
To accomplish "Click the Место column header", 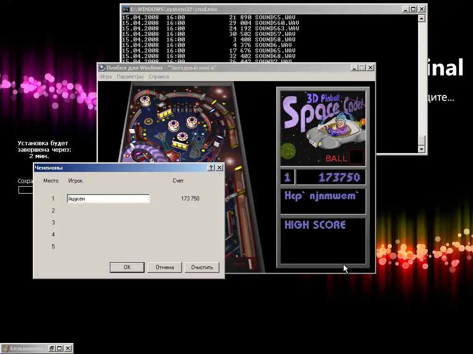I will point(51,181).
